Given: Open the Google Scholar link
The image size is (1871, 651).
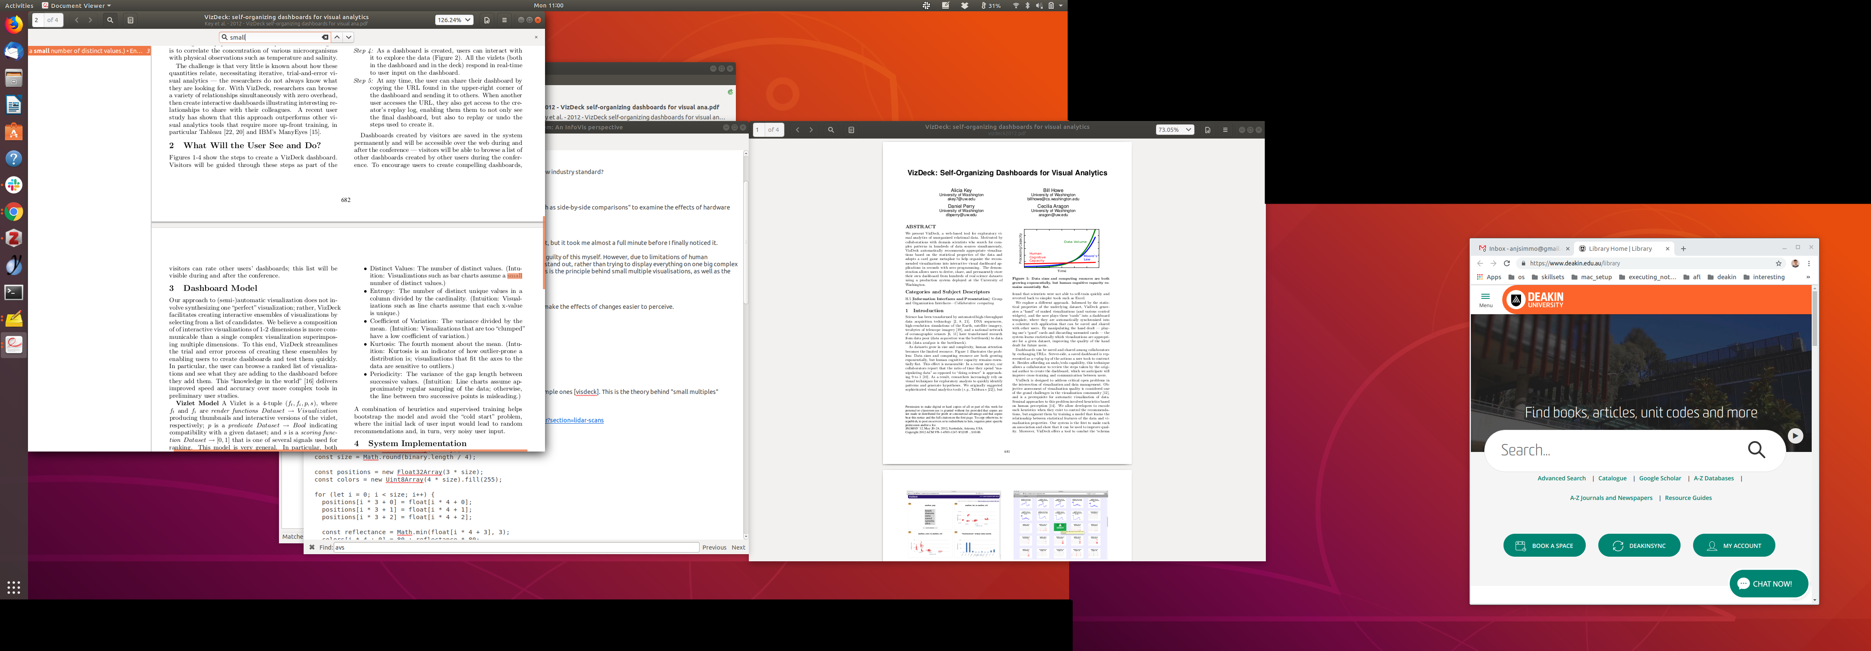Looking at the screenshot, I should [1660, 478].
